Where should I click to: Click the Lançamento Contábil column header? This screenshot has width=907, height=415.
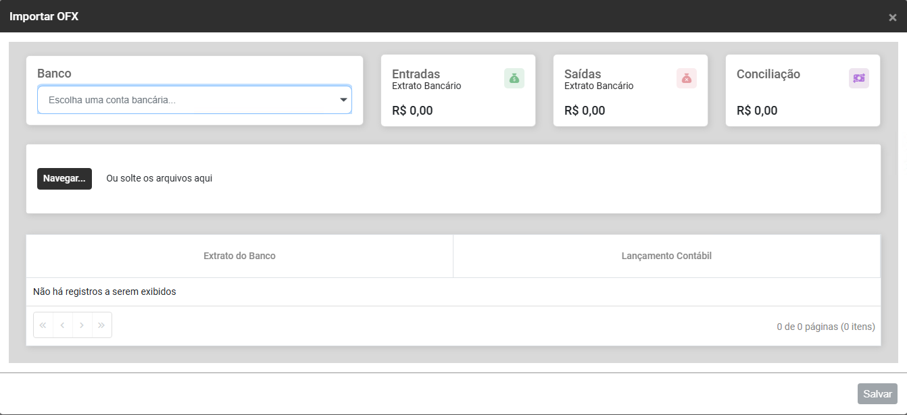point(666,256)
